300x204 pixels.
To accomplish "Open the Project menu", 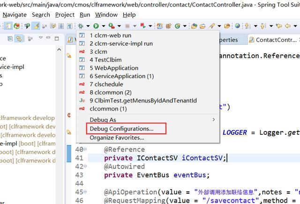I will click(x=65, y=15).
